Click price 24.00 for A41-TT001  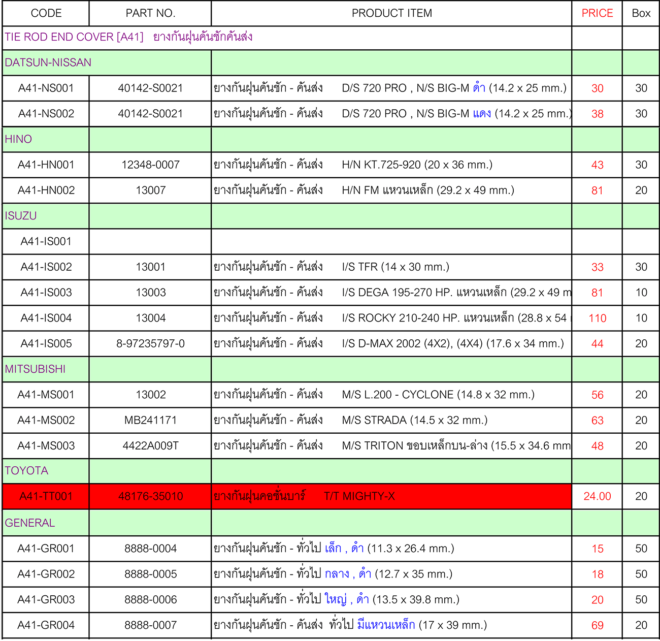597,496
